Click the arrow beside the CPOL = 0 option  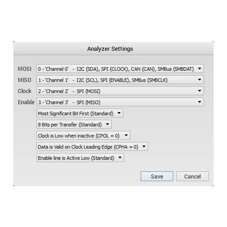click(126, 135)
